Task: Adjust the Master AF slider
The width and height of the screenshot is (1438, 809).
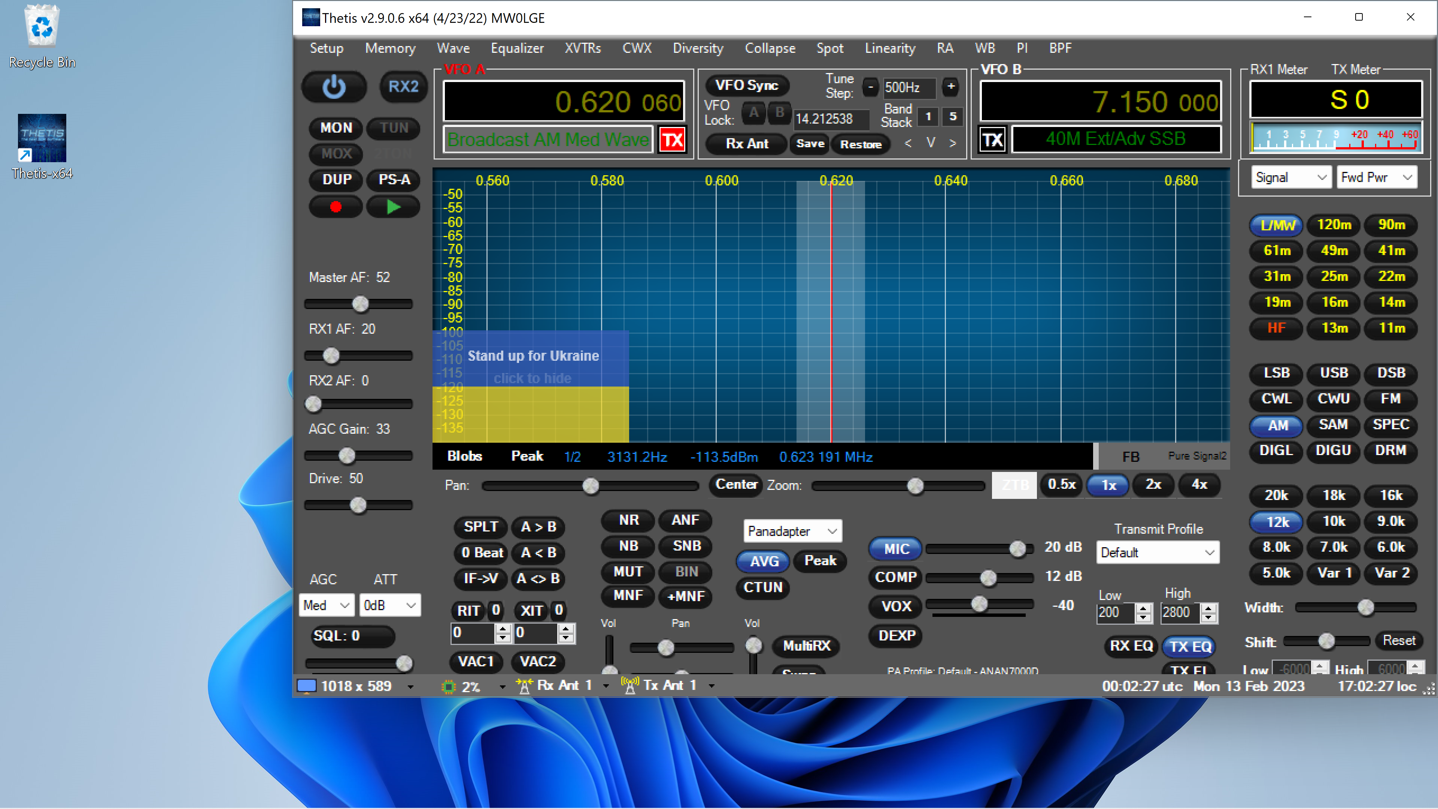Action: coord(358,304)
